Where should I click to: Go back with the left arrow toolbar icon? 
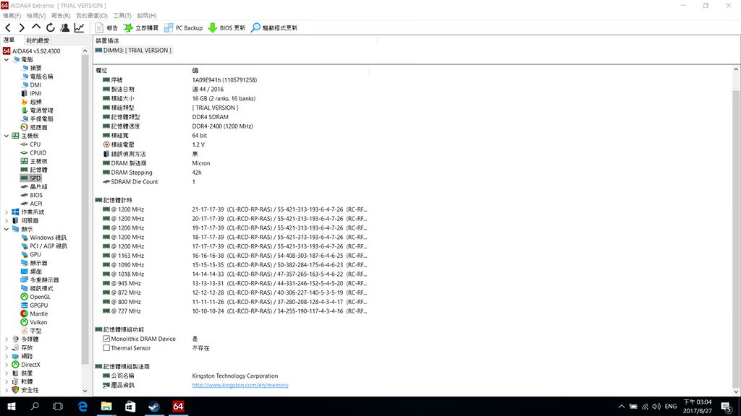coord(8,28)
